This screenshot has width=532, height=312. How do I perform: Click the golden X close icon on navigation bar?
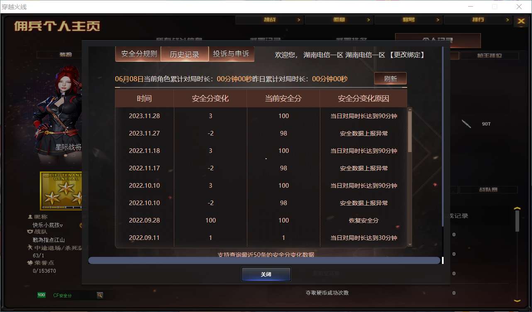522,22
